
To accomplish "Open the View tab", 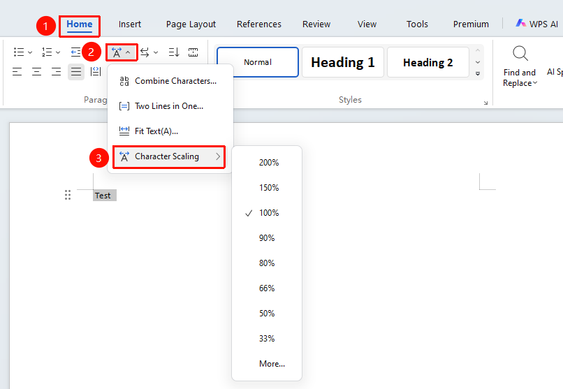I will [367, 24].
